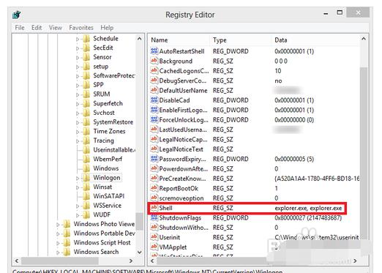Expand the SRUM key

[78, 94]
